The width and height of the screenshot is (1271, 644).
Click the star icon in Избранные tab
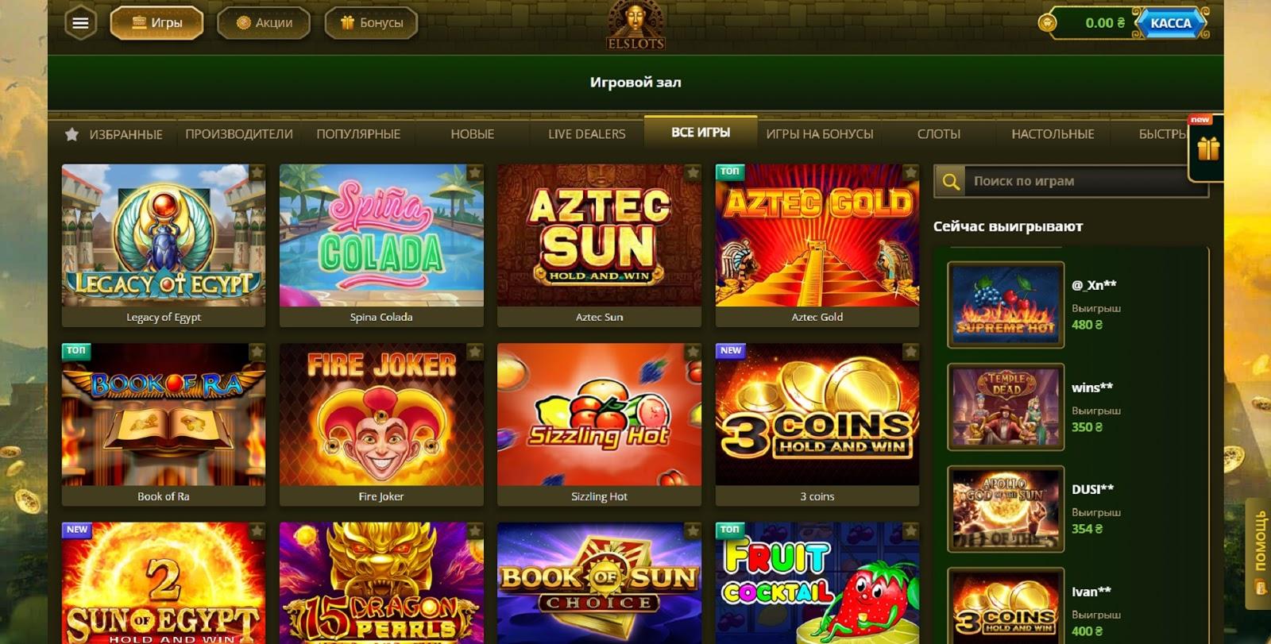[x=71, y=134]
